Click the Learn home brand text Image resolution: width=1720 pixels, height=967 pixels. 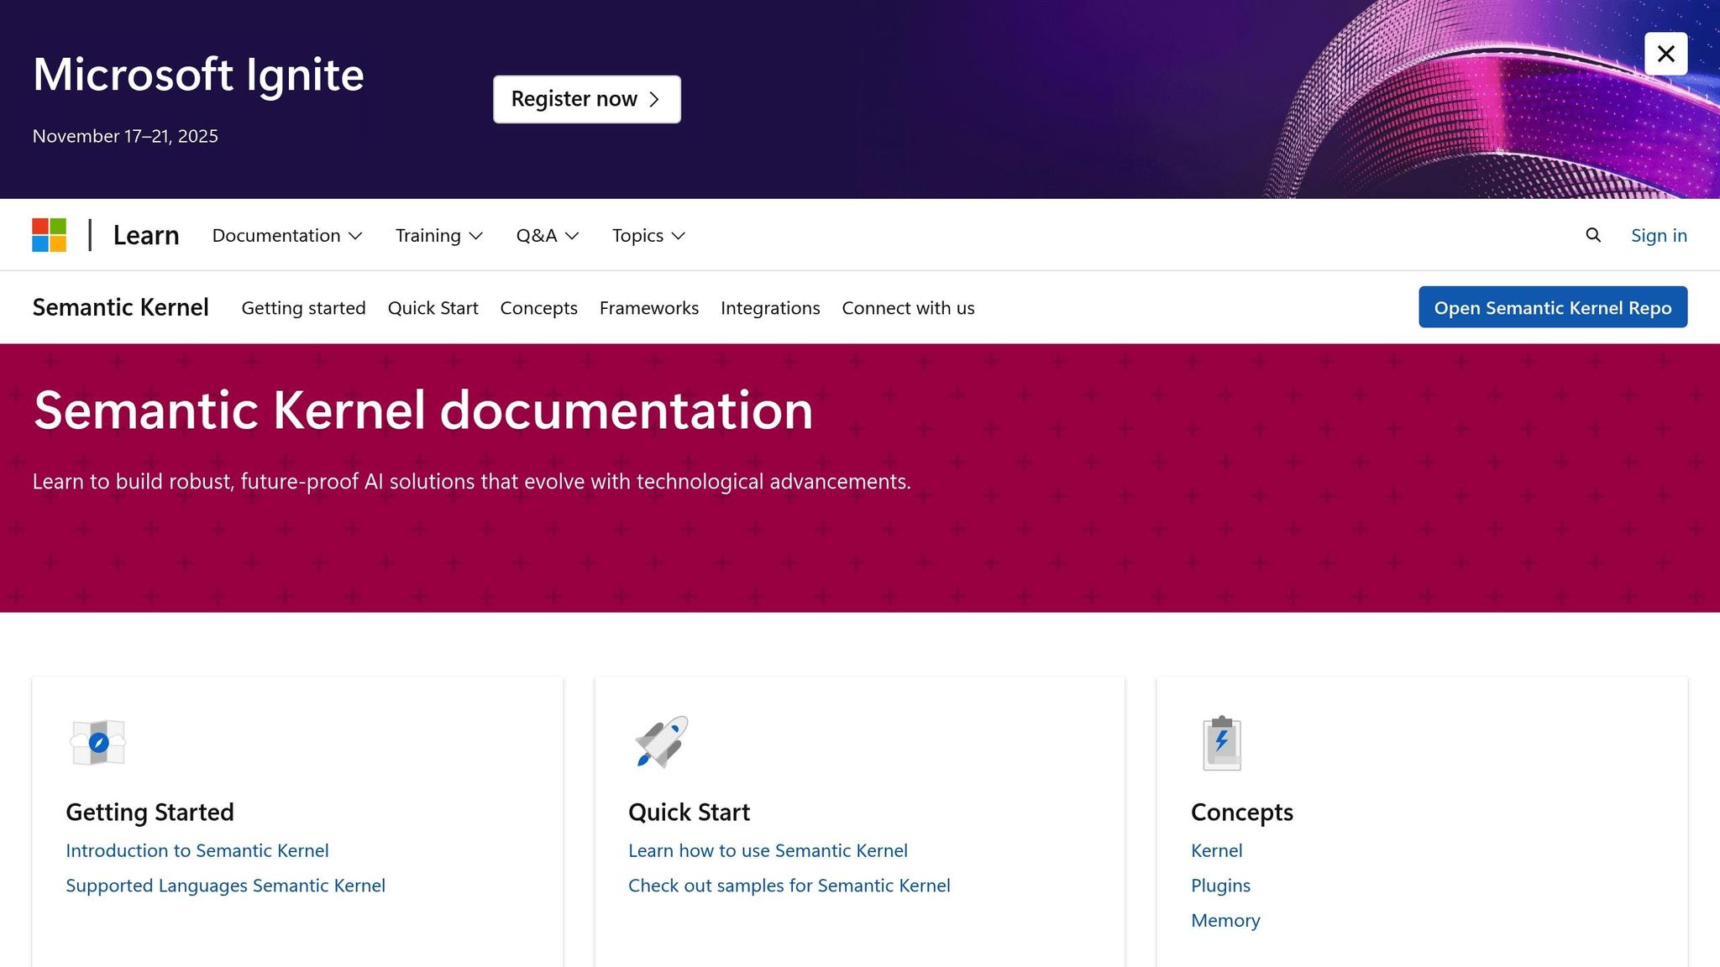[146, 236]
